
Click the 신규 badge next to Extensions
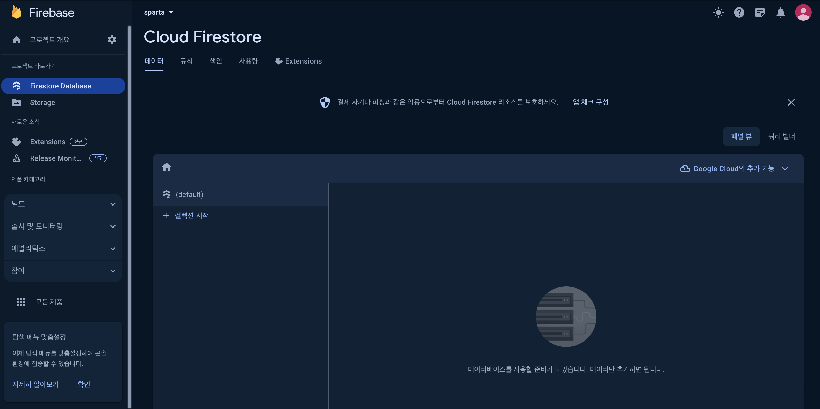tap(78, 142)
